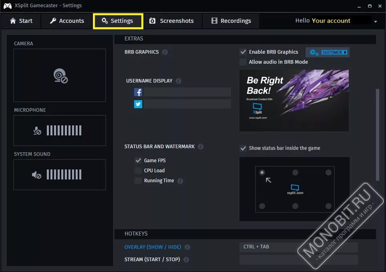This screenshot has height=272, width=386.
Task: Click the Customize BRB graphics button
Action: click(x=328, y=52)
